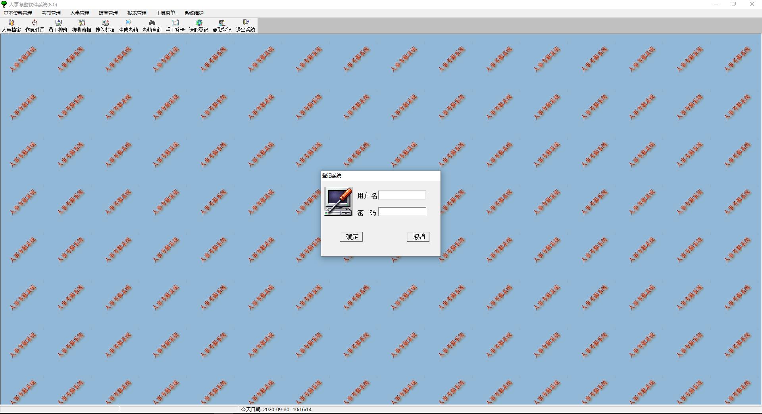Viewport: 762px width, 414px height.
Task: Open the 工具菜单 menu
Action: pos(165,13)
